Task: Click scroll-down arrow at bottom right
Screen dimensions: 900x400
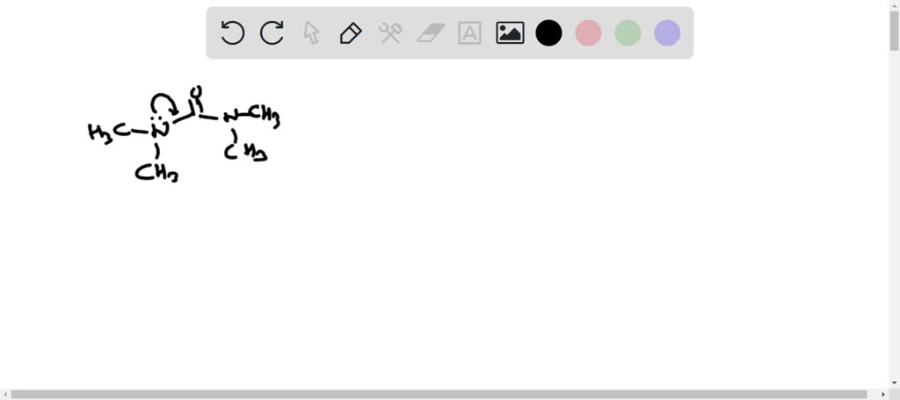Action: (894, 382)
